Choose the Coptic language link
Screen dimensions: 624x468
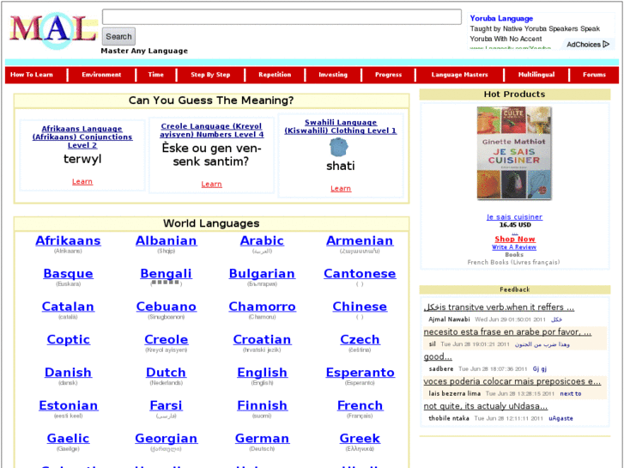[68, 339]
